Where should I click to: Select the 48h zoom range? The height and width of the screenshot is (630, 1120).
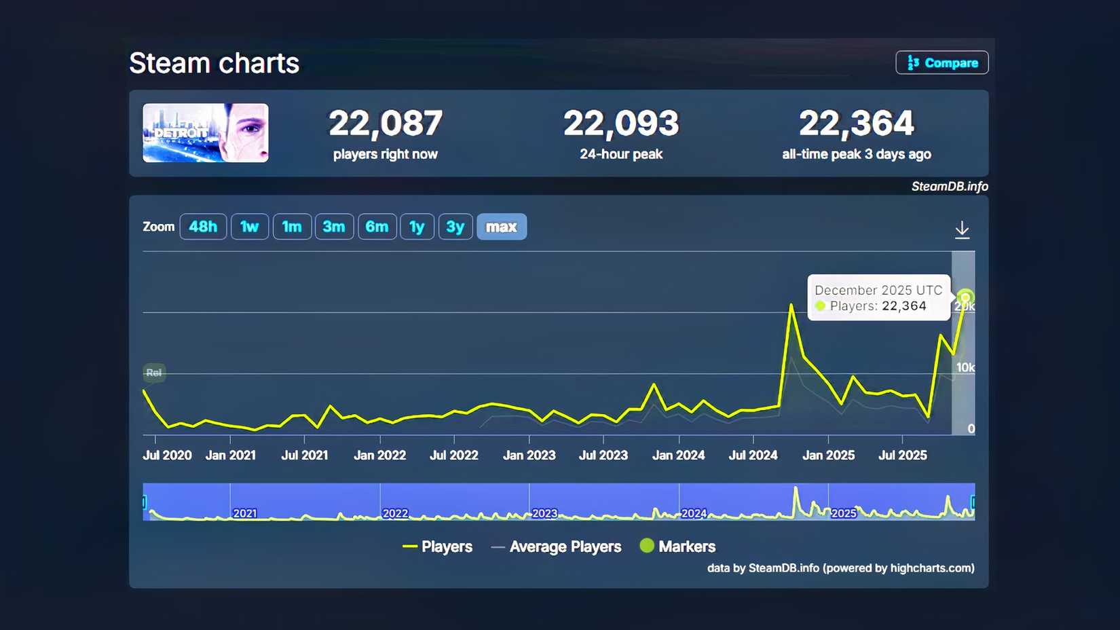pyautogui.click(x=203, y=227)
